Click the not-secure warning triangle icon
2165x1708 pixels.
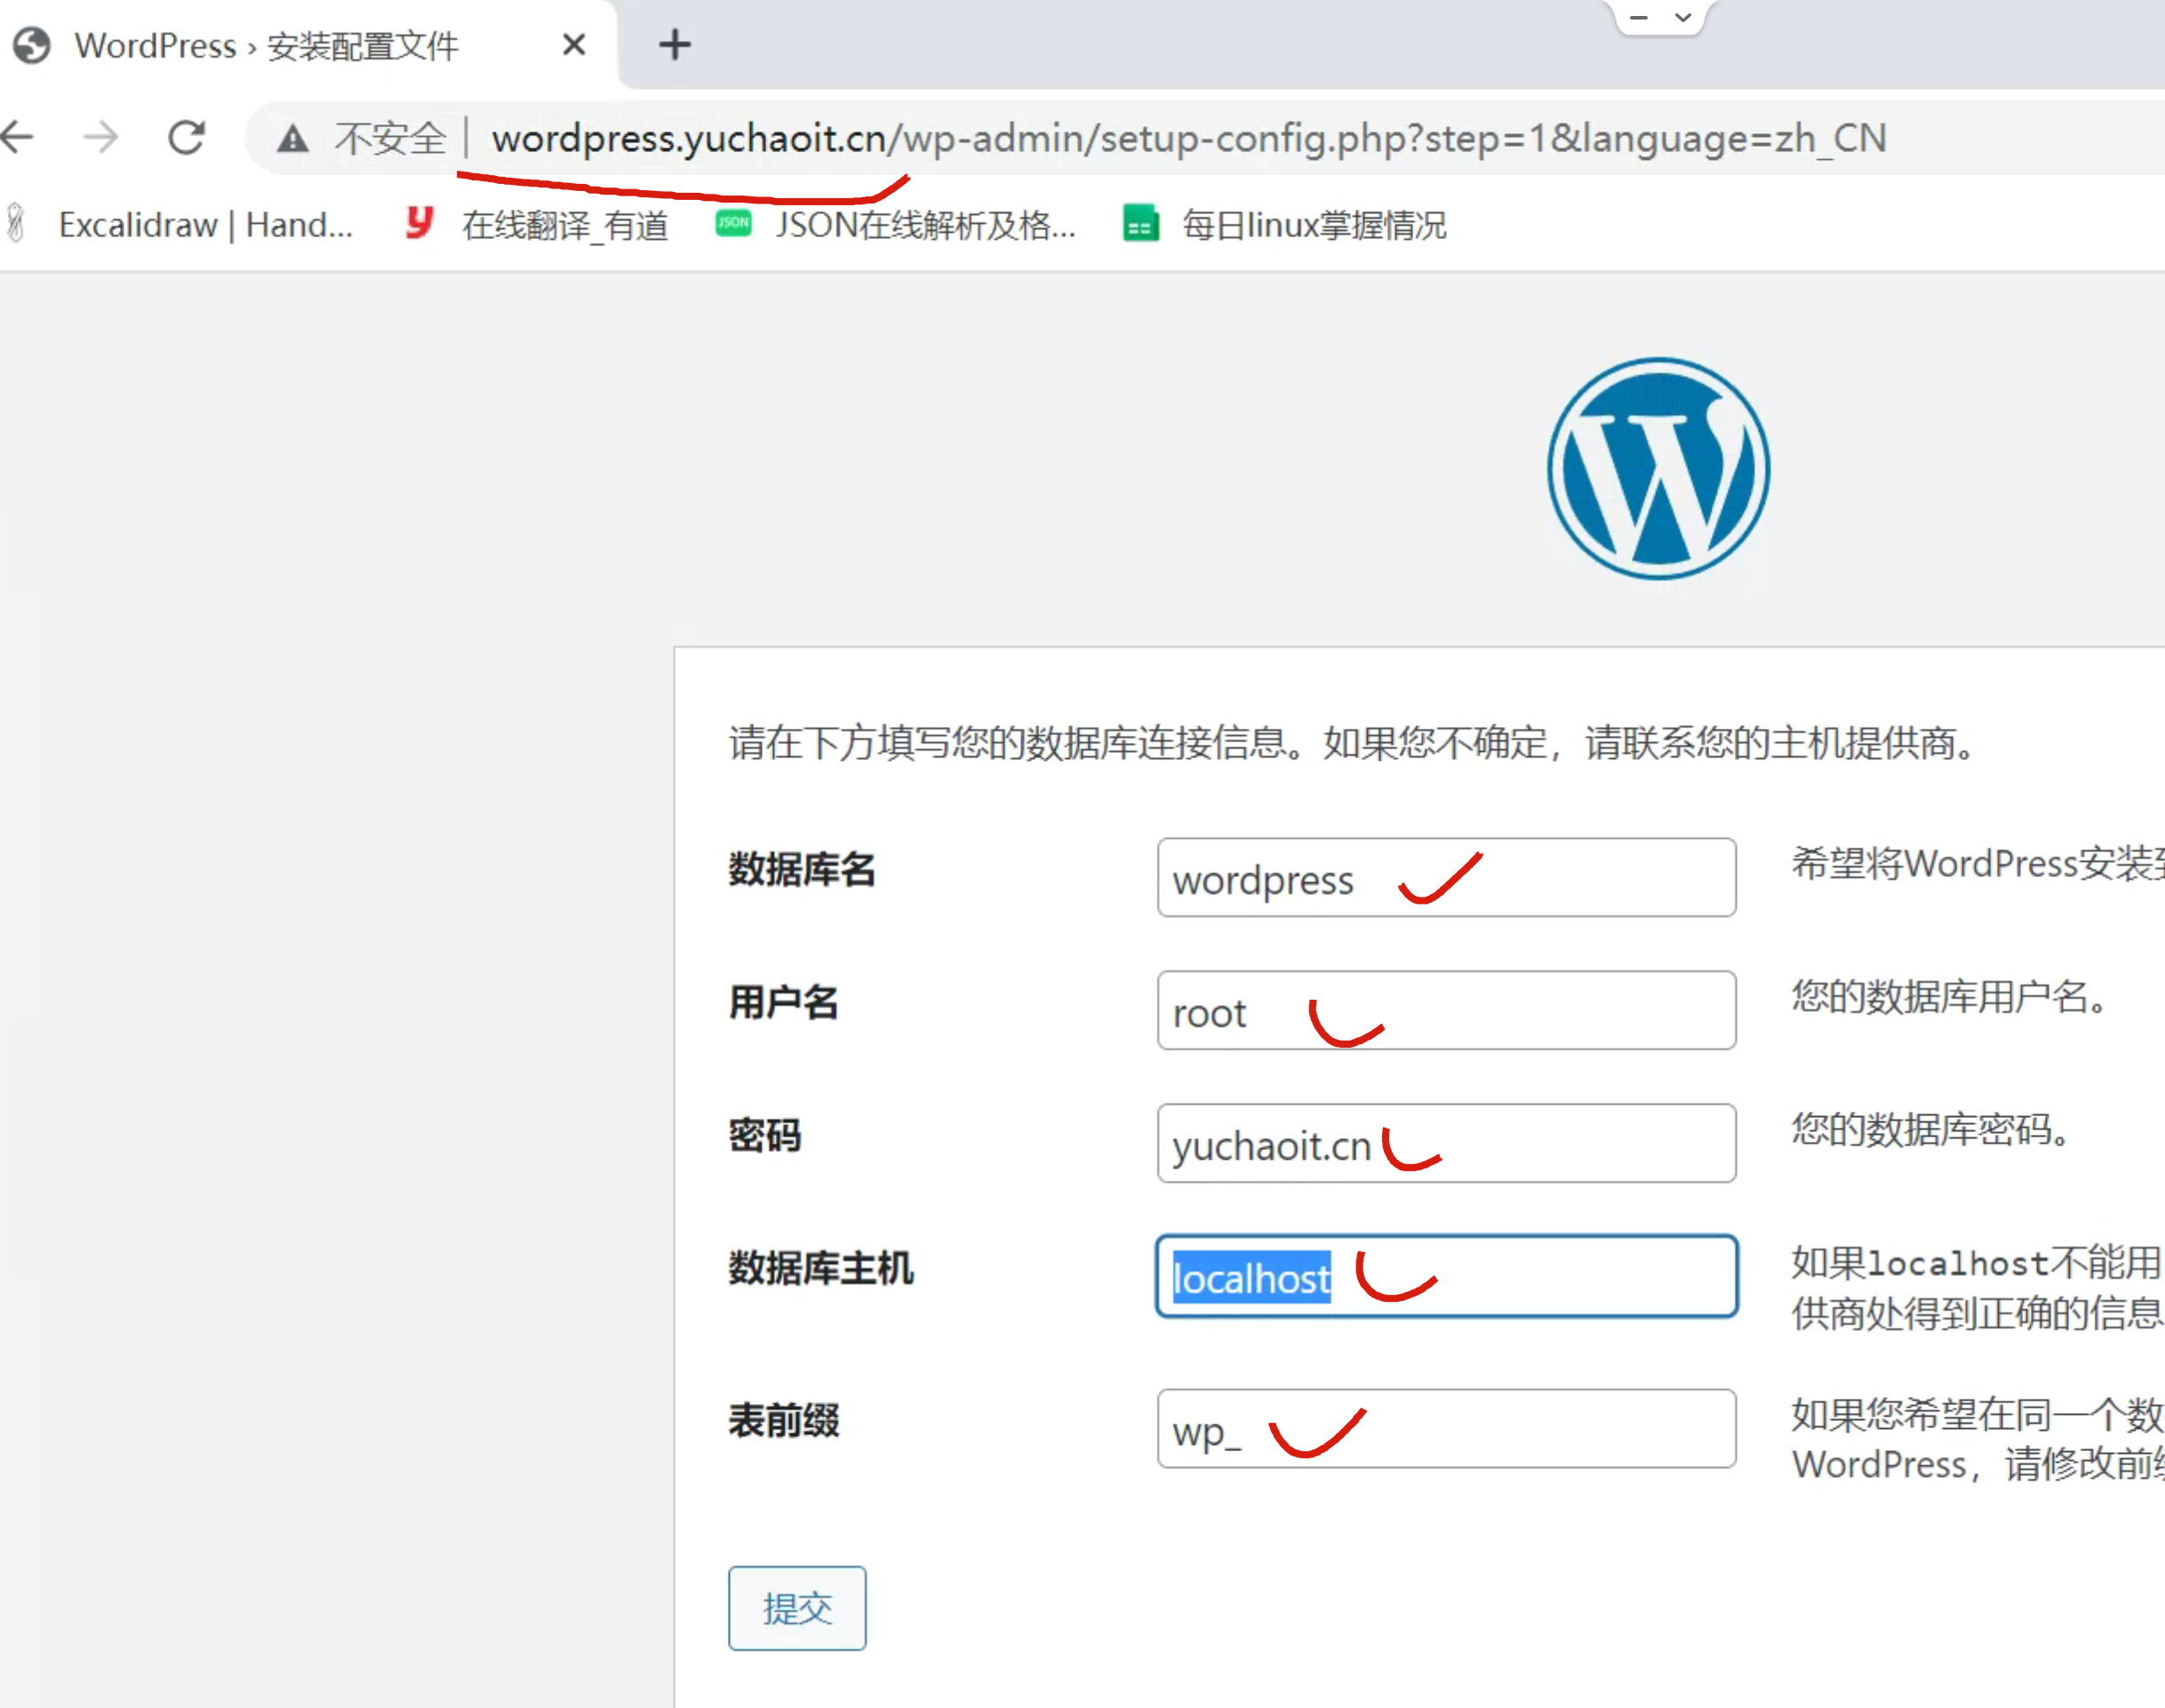pyautogui.click(x=292, y=138)
